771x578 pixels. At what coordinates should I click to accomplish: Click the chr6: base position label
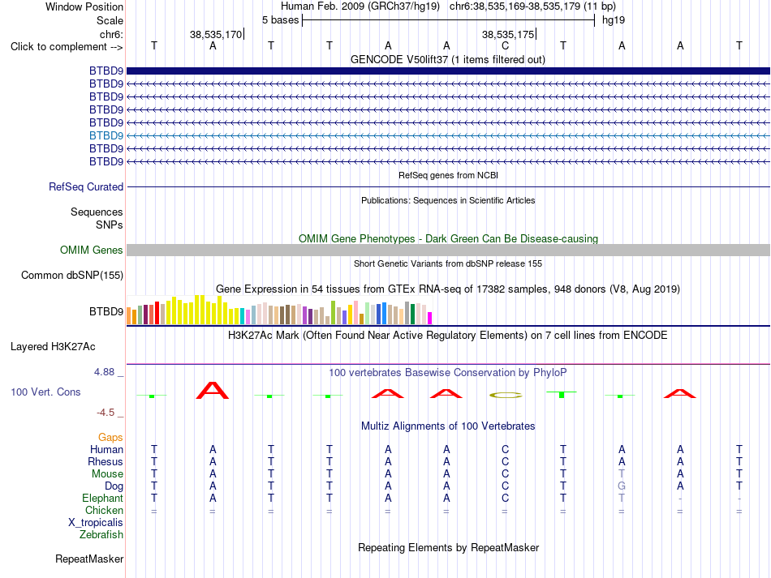pos(112,34)
